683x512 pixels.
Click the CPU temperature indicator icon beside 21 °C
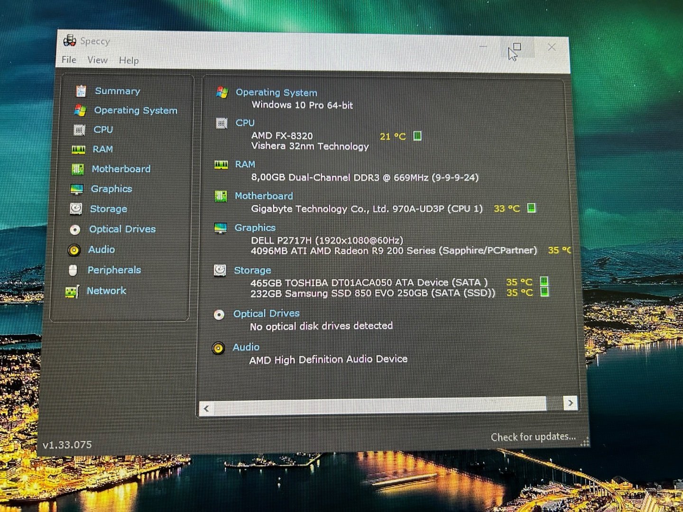click(417, 136)
